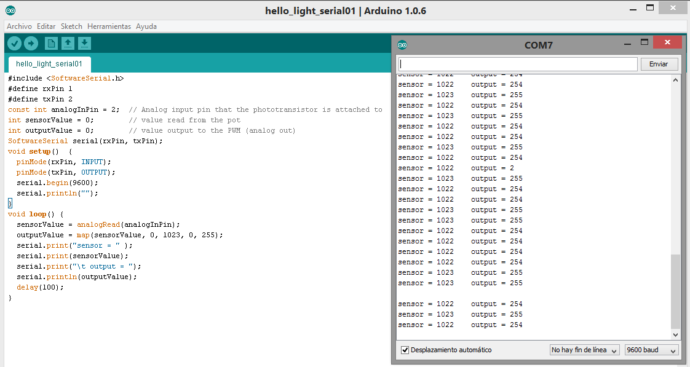
Task: Click the 'int sensorValue = 0;' declaration
Action: click(50, 120)
